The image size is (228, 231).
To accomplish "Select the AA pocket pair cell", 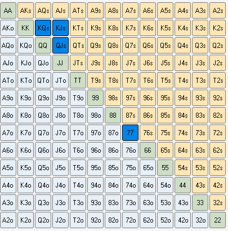I will pos(8,11).
